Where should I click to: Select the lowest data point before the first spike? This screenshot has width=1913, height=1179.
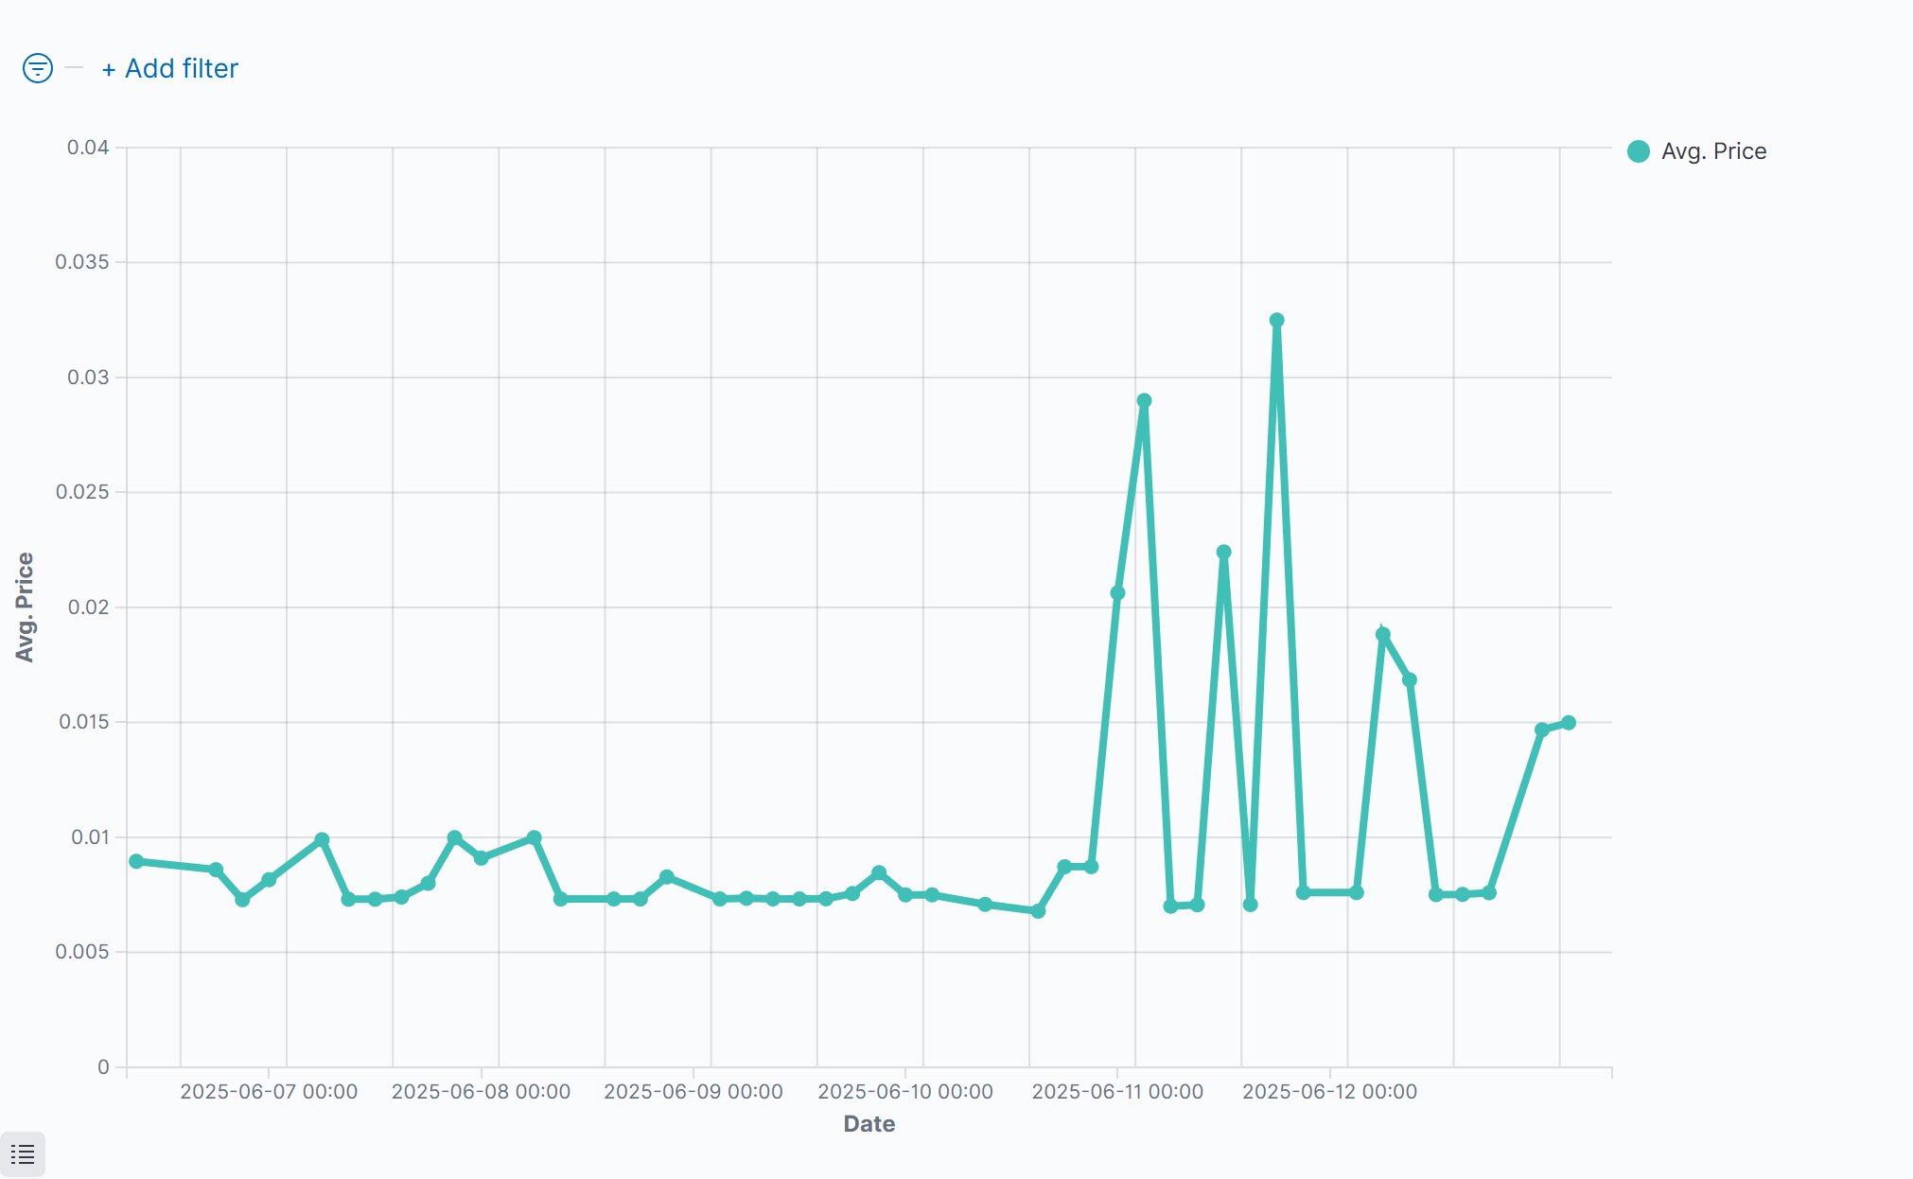tap(1038, 911)
